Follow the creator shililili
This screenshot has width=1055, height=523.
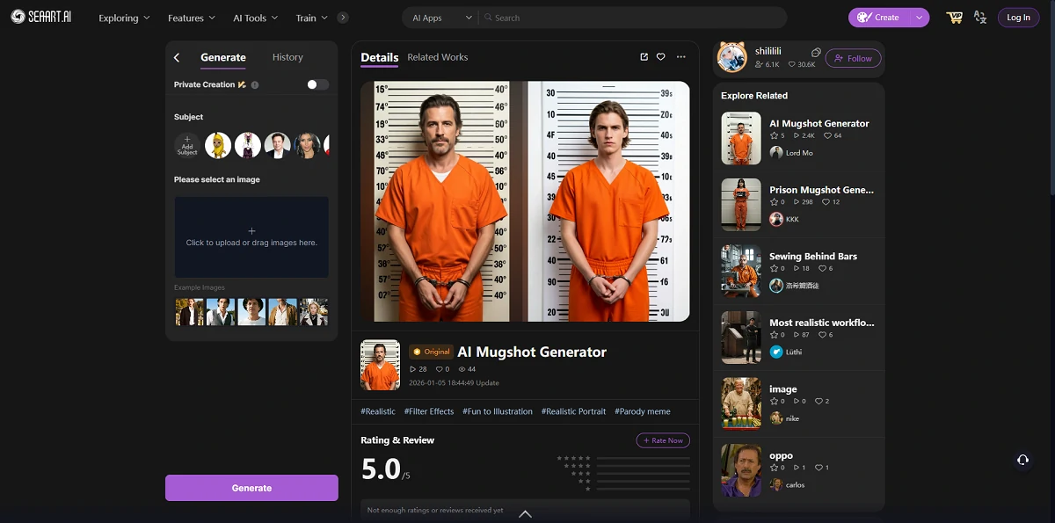click(852, 58)
